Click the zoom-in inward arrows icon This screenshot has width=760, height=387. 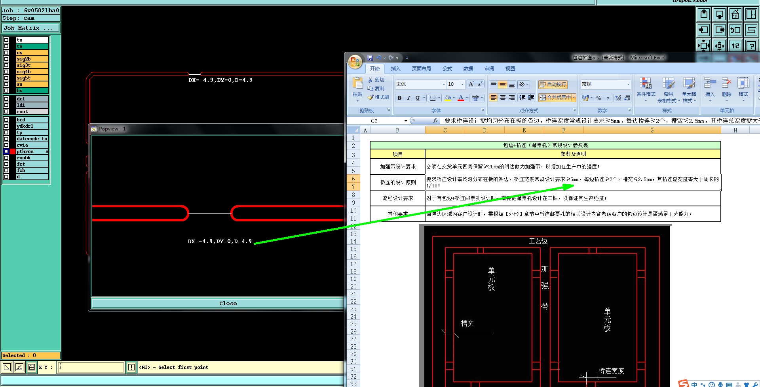click(x=704, y=45)
